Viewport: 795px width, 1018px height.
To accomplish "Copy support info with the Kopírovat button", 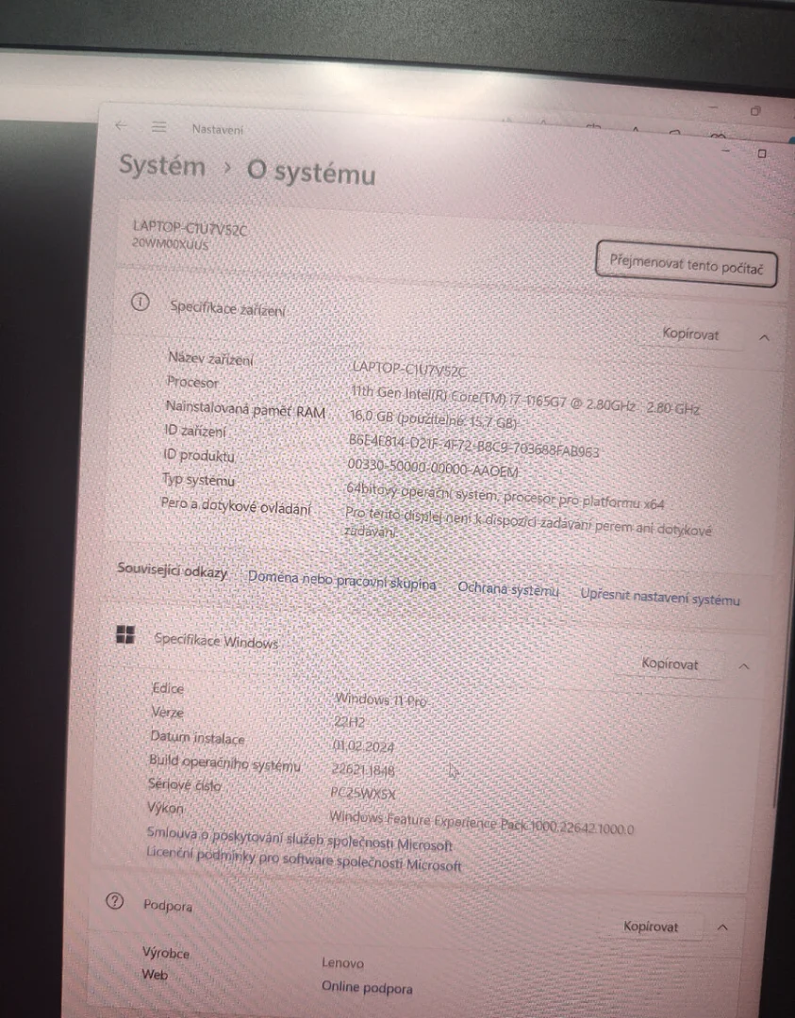I will (x=651, y=927).
